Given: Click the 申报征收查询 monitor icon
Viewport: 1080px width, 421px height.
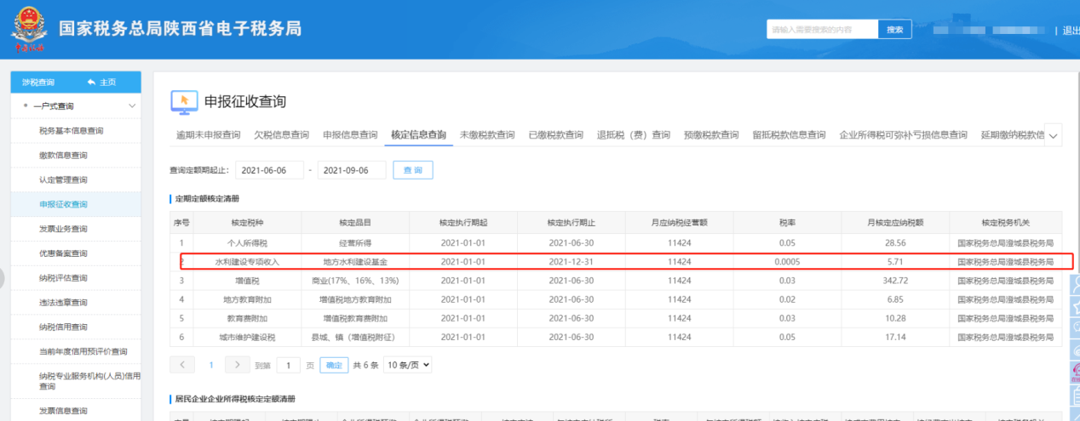Looking at the screenshot, I should (x=184, y=101).
